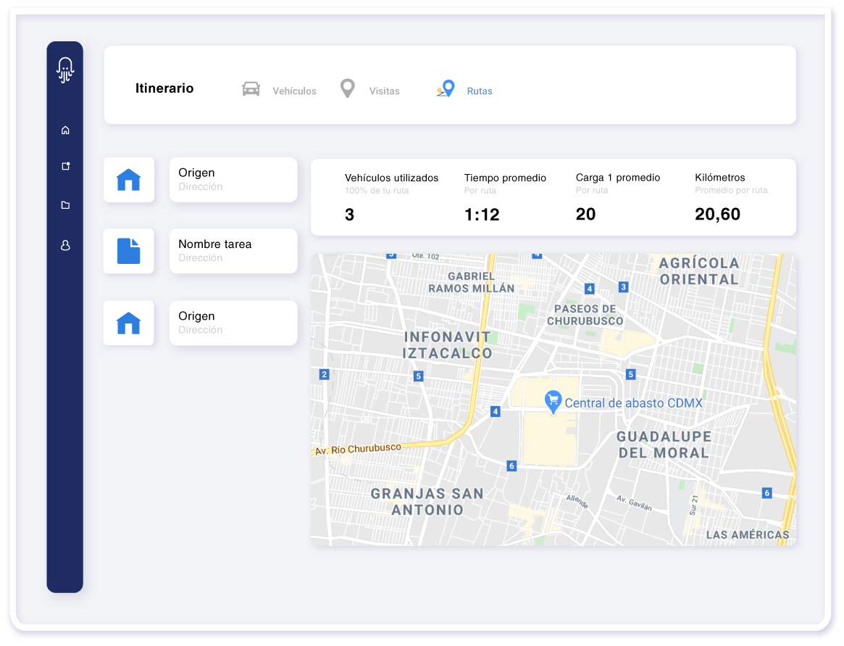Click the Itinerario heading
Viewport: 844px width, 646px height.
164,88
